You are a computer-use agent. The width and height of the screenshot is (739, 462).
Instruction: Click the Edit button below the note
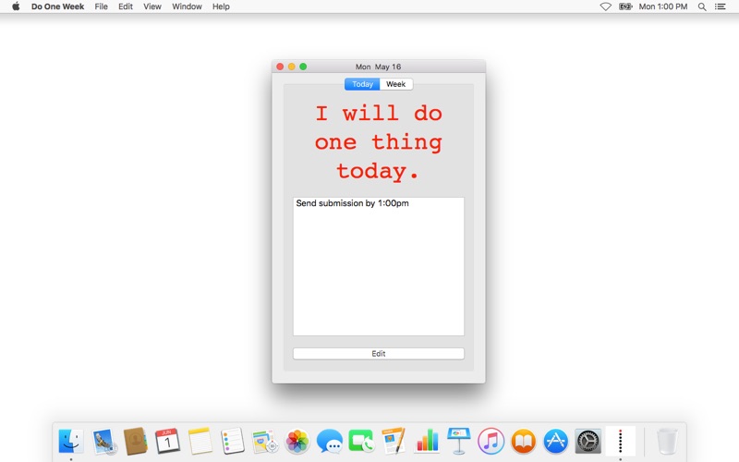(x=379, y=354)
